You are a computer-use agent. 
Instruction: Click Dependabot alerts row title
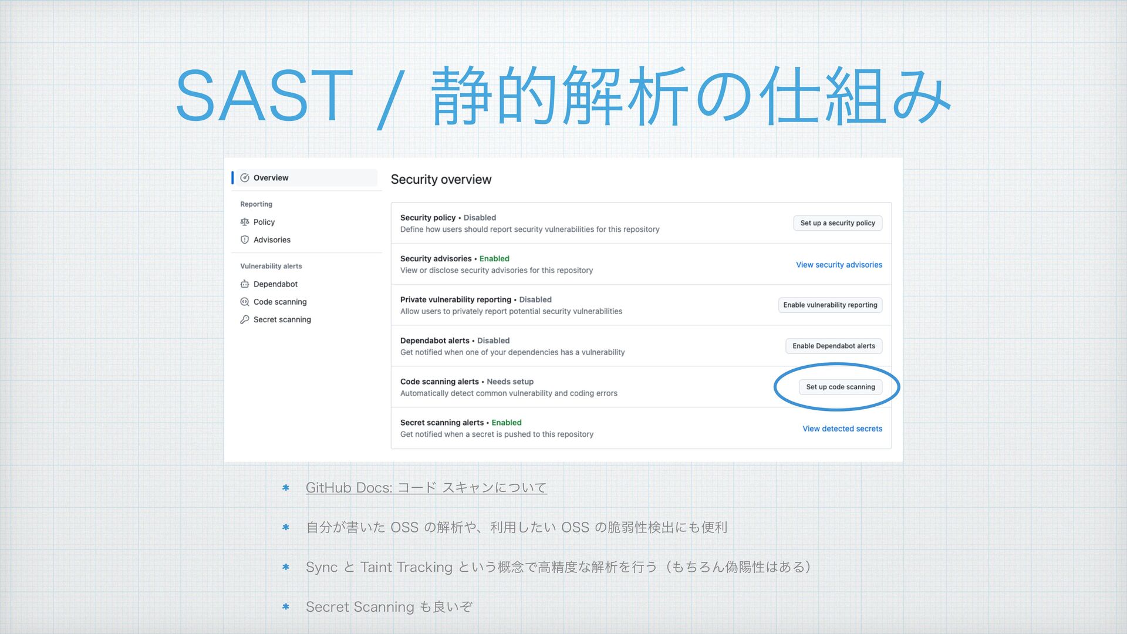coord(434,341)
